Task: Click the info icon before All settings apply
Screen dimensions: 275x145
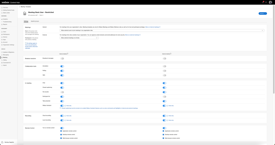Action: point(26,43)
